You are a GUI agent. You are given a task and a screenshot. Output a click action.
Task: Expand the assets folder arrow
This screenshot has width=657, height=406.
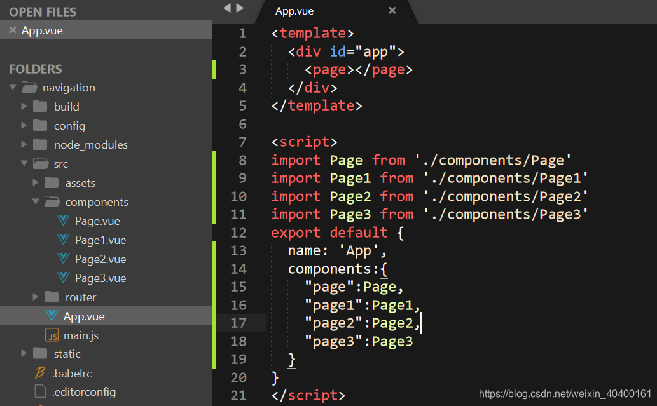coord(35,182)
